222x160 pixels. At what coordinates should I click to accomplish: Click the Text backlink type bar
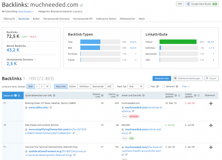click(x=100, y=42)
